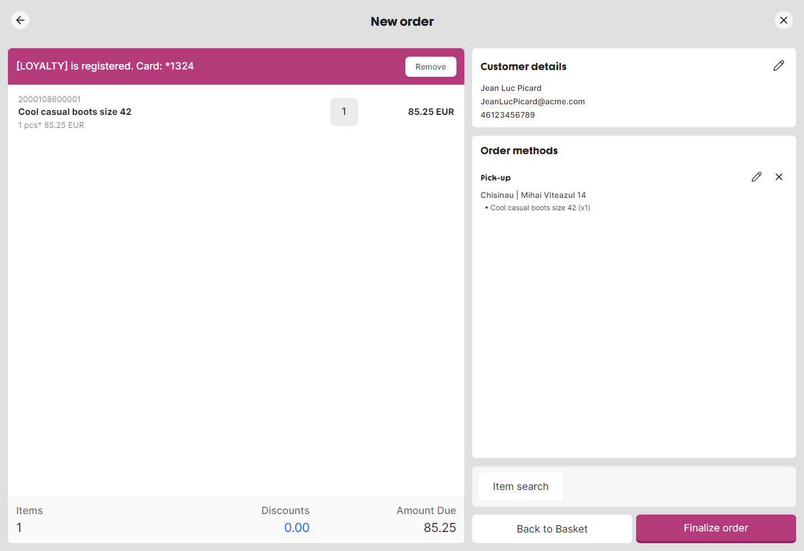Remove the Pick-up method via the X icon
Screen dimensions: 804x551
coord(779,177)
